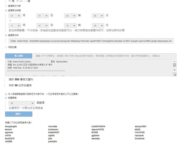
Task: Open the start day dropdown showing 01
Action: coord(43,16)
